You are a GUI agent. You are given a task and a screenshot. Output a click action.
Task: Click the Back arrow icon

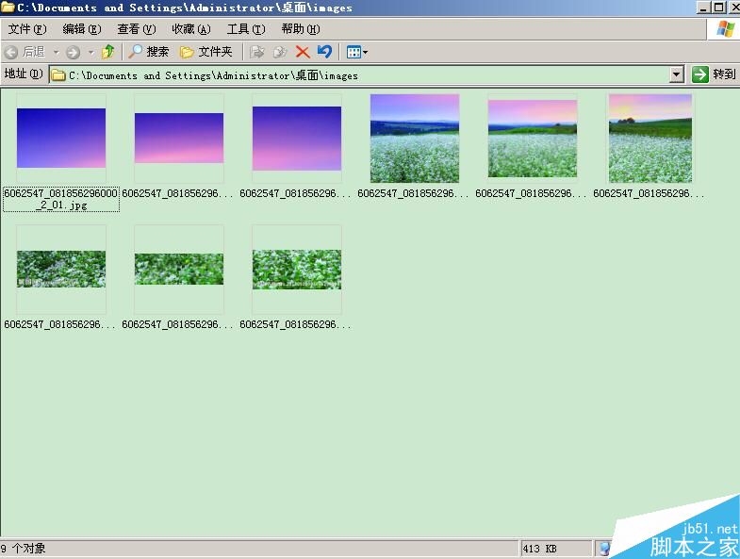click(11, 52)
